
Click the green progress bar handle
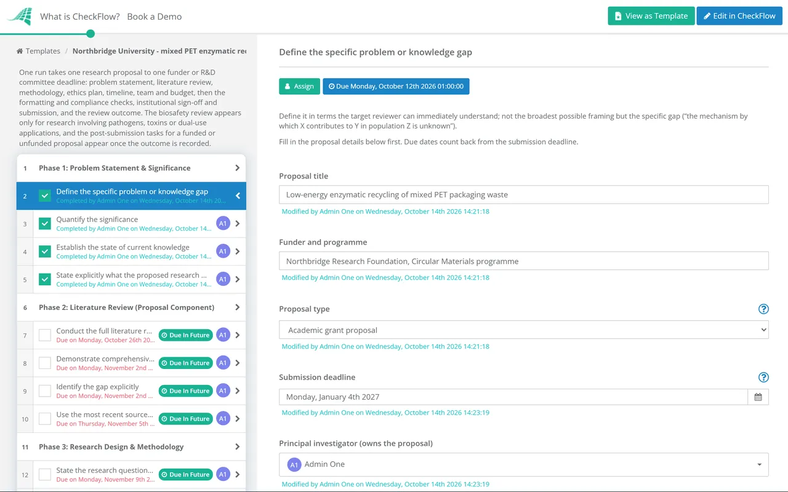pyautogui.click(x=90, y=34)
